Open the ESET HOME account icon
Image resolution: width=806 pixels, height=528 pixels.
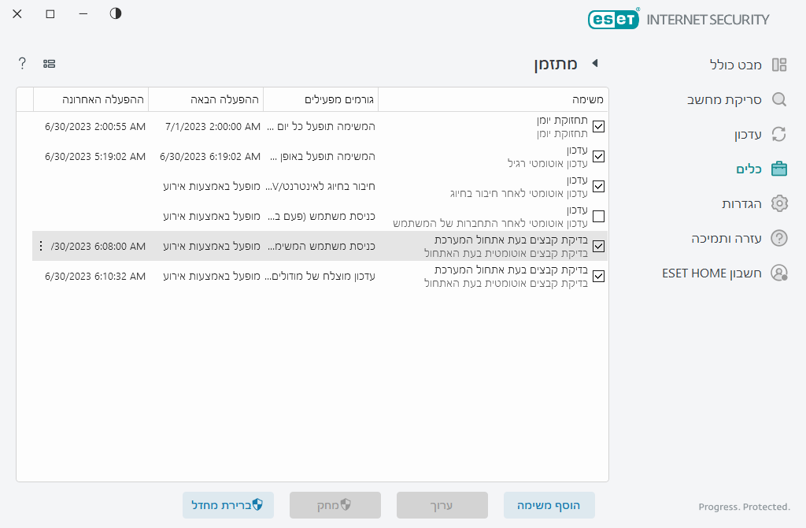[x=779, y=273]
